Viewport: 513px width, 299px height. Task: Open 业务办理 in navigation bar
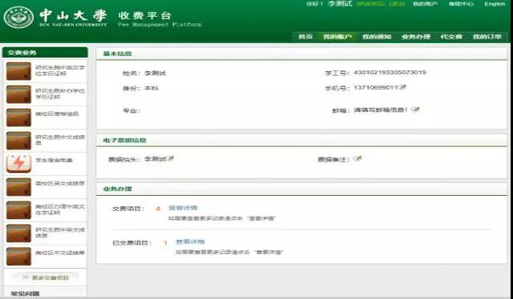[x=416, y=37]
